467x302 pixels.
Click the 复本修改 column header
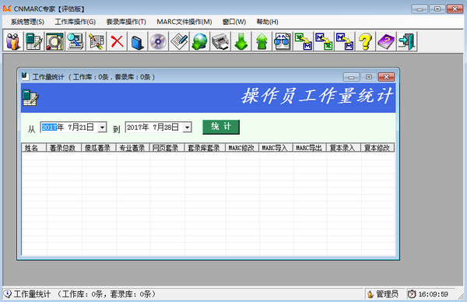pos(377,148)
